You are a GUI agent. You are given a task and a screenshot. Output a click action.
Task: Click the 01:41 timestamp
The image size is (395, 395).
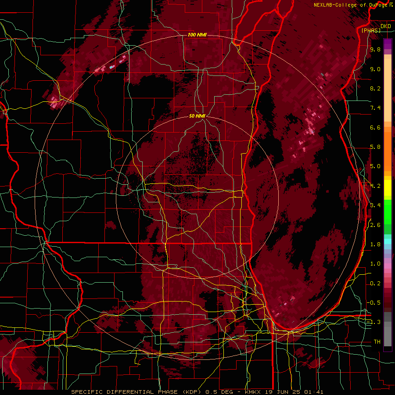point(314,392)
